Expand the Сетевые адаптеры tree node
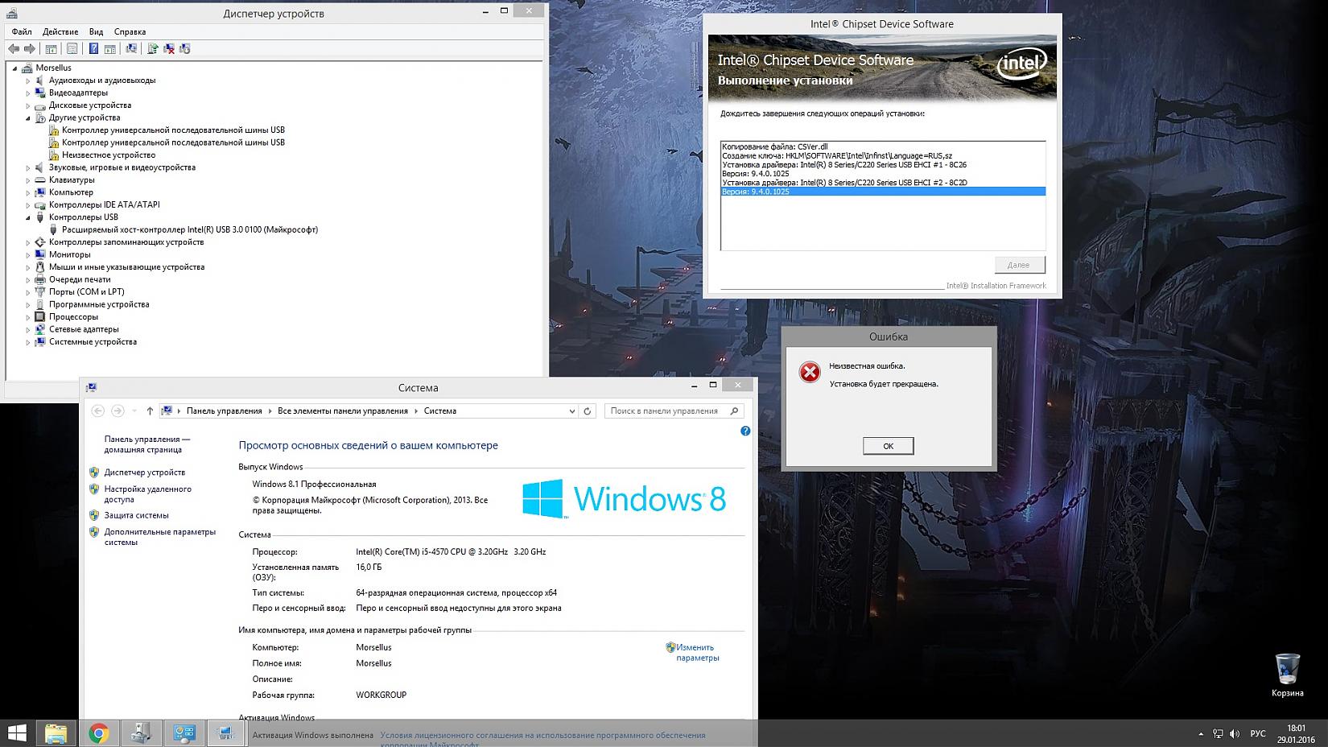Image resolution: width=1328 pixels, height=747 pixels. pyautogui.click(x=27, y=330)
